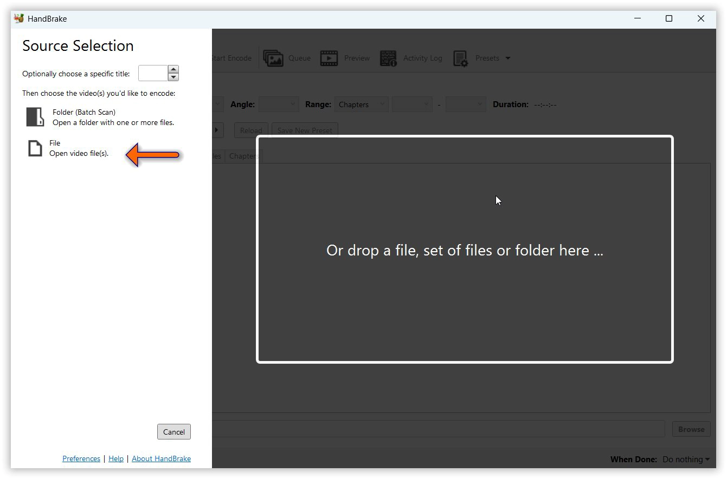Image resolution: width=727 pixels, height=479 pixels.
Task: Maximize the HandBrake window
Action: click(669, 18)
